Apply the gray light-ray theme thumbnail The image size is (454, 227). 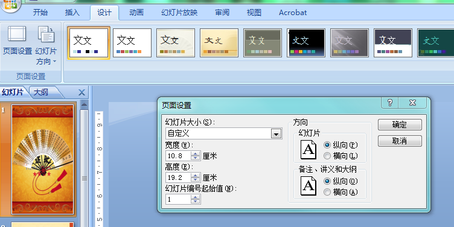(349, 43)
